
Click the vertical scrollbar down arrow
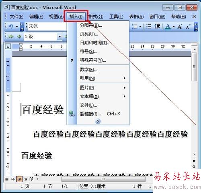(x=195, y=154)
